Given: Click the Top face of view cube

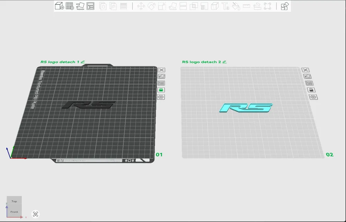Looking at the screenshot, I should coord(14,201).
